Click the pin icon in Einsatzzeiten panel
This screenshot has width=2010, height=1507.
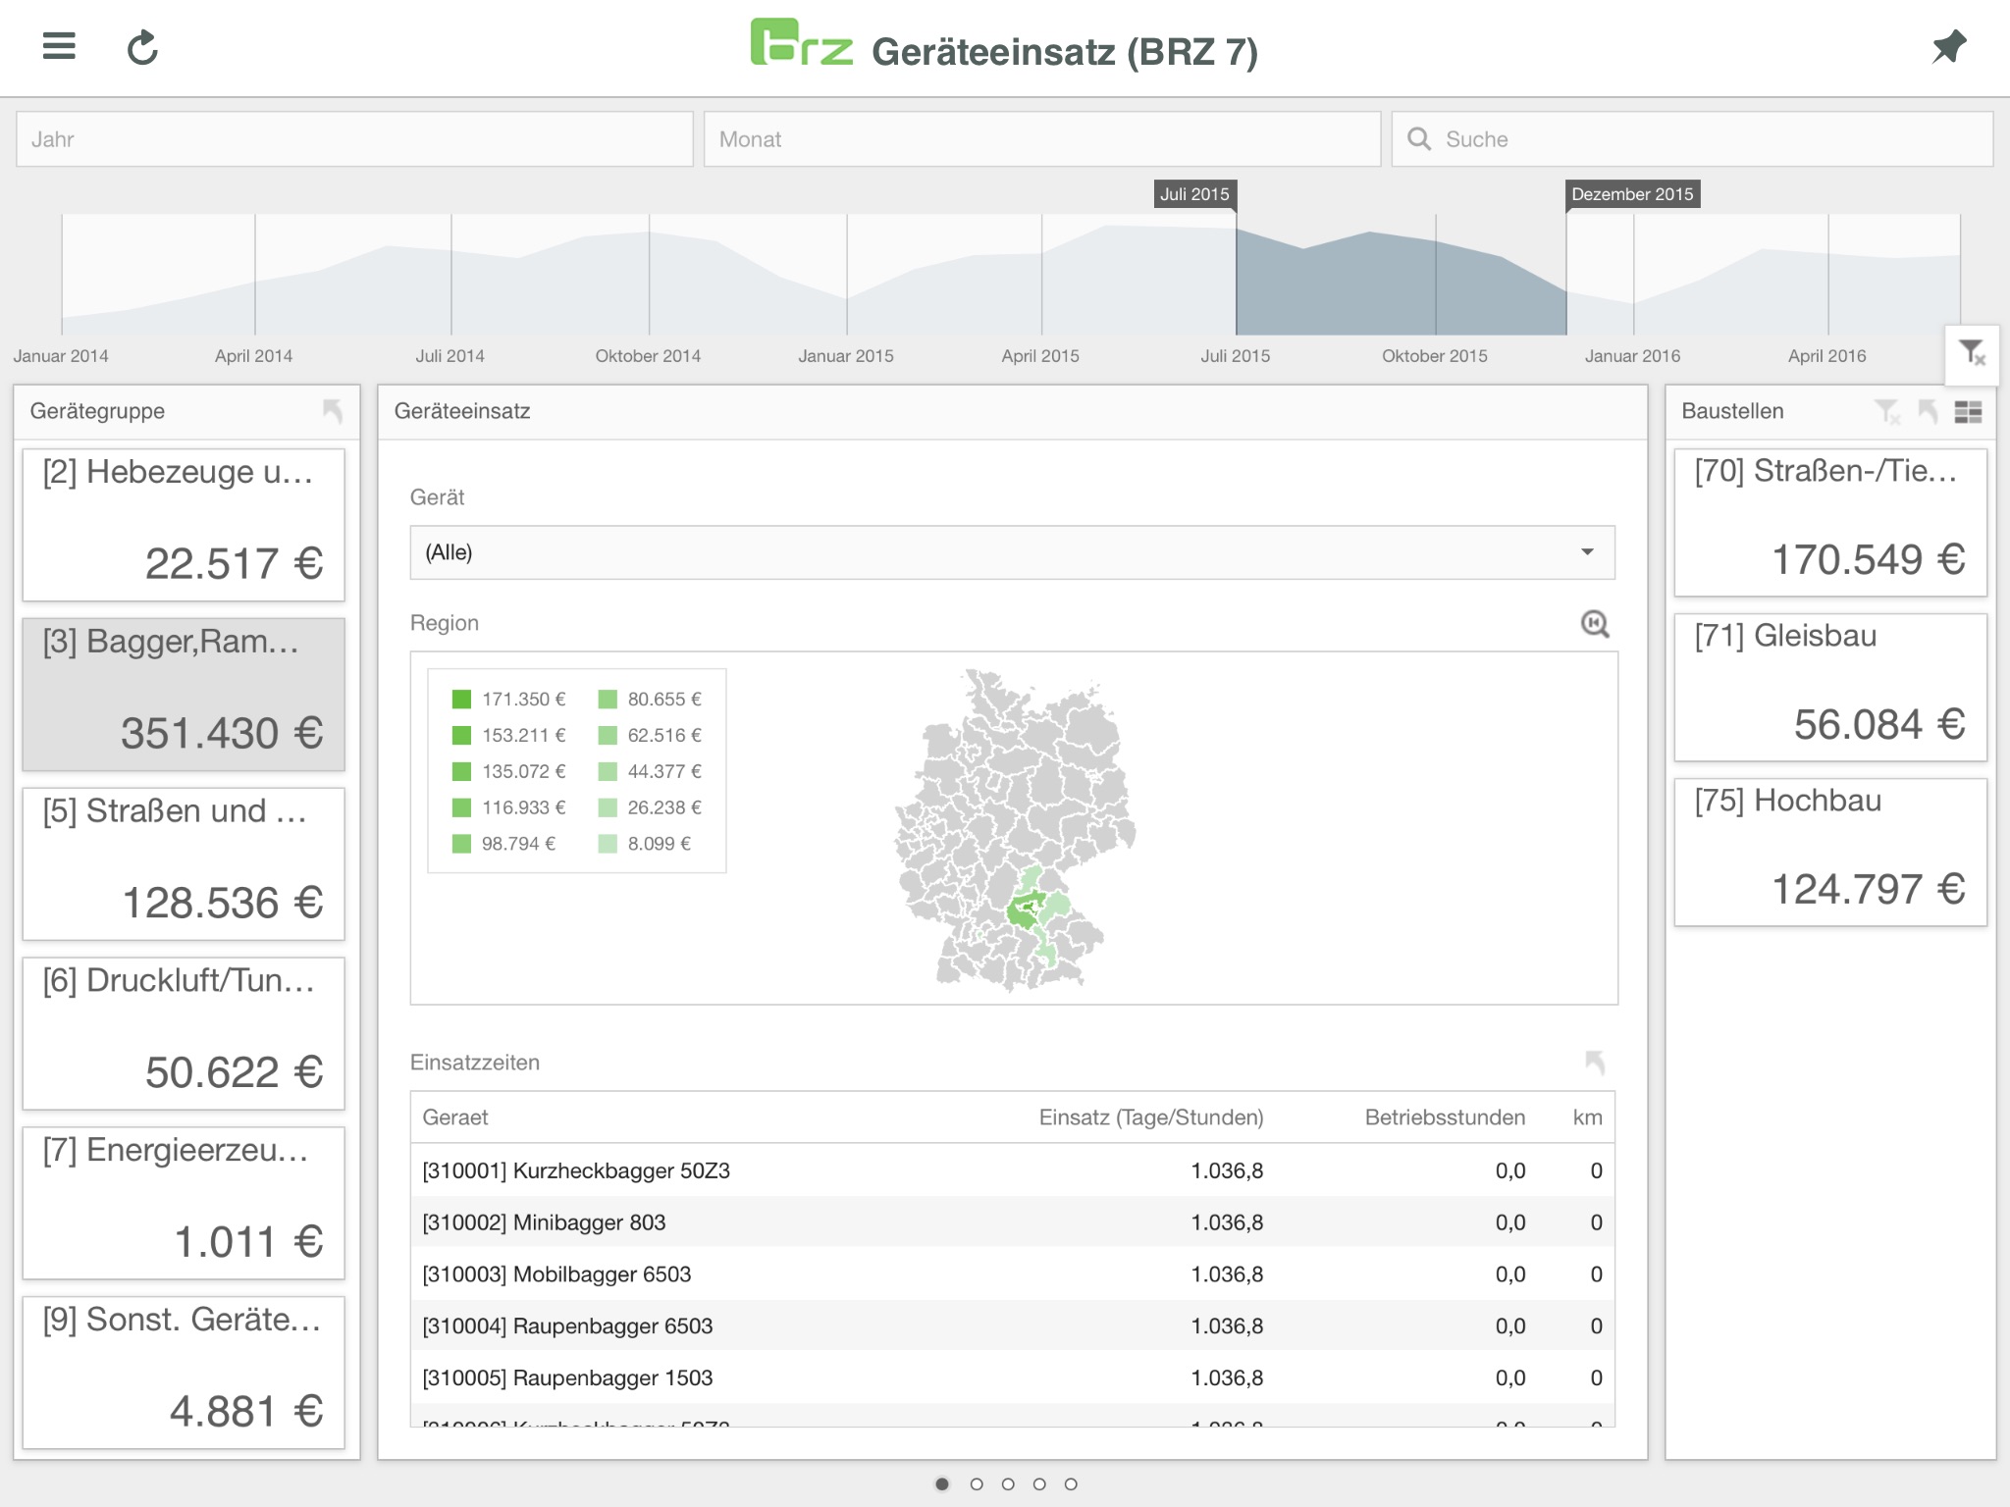(x=1594, y=1061)
